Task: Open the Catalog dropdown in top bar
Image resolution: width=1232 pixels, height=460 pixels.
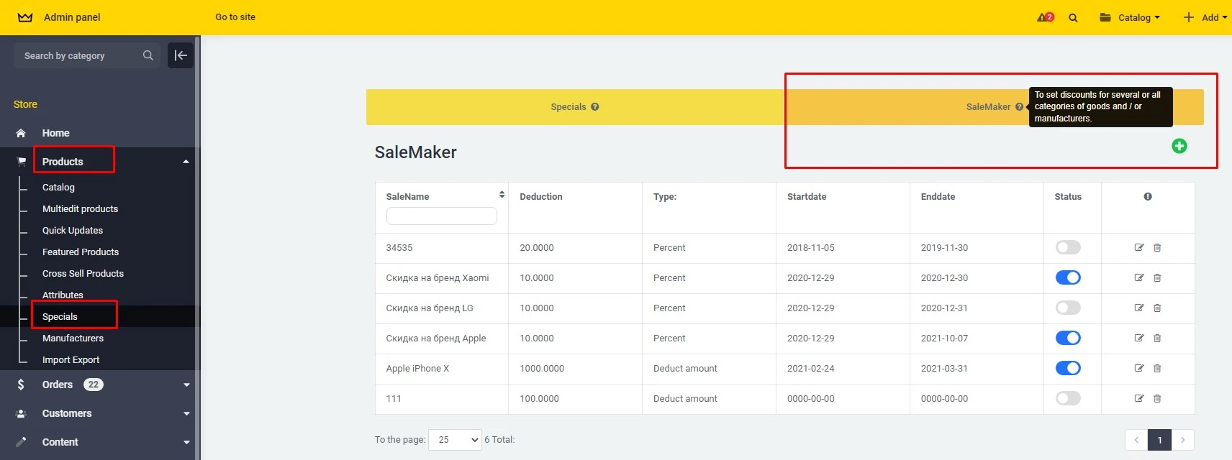Action: pyautogui.click(x=1130, y=17)
